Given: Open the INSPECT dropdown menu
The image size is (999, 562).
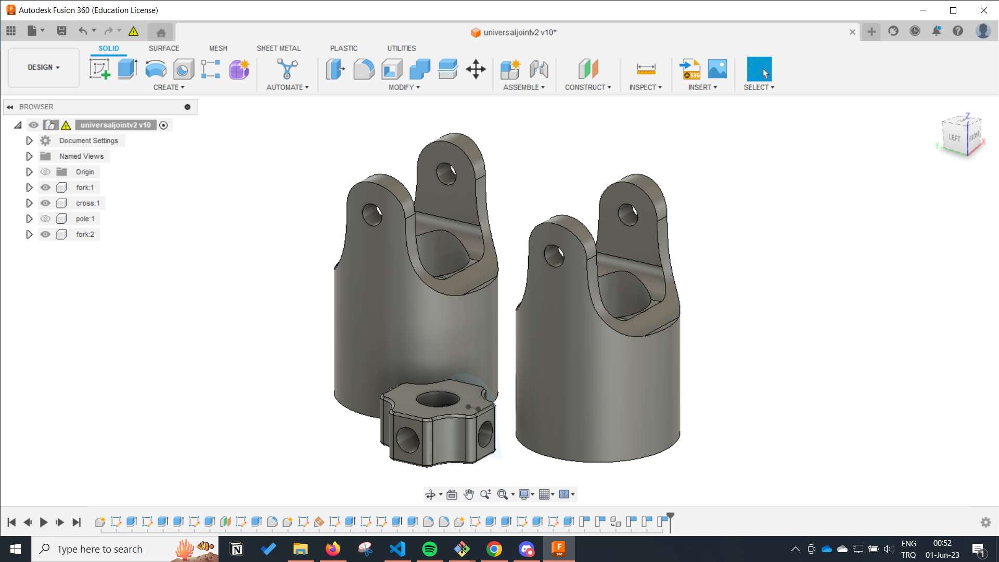Looking at the screenshot, I should [645, 87].
